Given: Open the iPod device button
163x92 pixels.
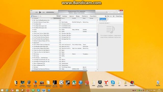Looking at the screenshot, I should [107, 16].
